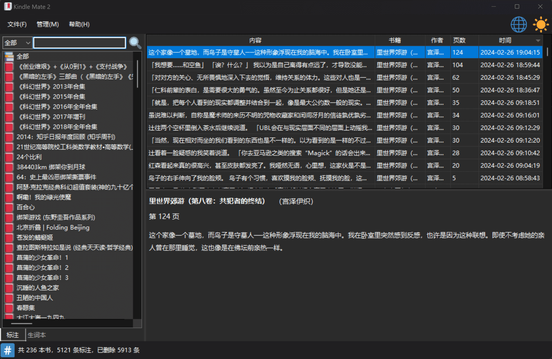
Task: Click the Kindle Mate app logo icon
Action: tap(8, 6)
